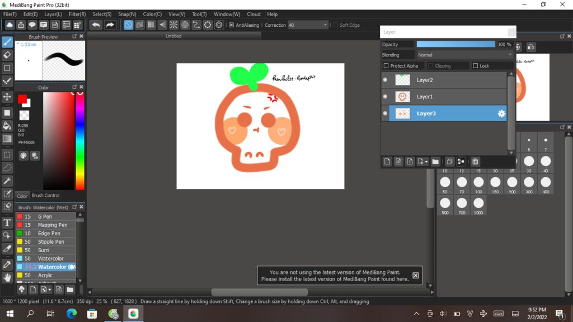Select the Brush tool in the left toolbar
This screenshot has width=573, height=322.
7,42
